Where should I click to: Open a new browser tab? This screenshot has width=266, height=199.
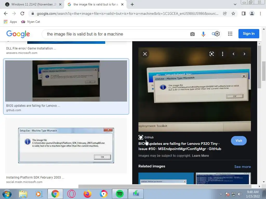coord(132,5)
